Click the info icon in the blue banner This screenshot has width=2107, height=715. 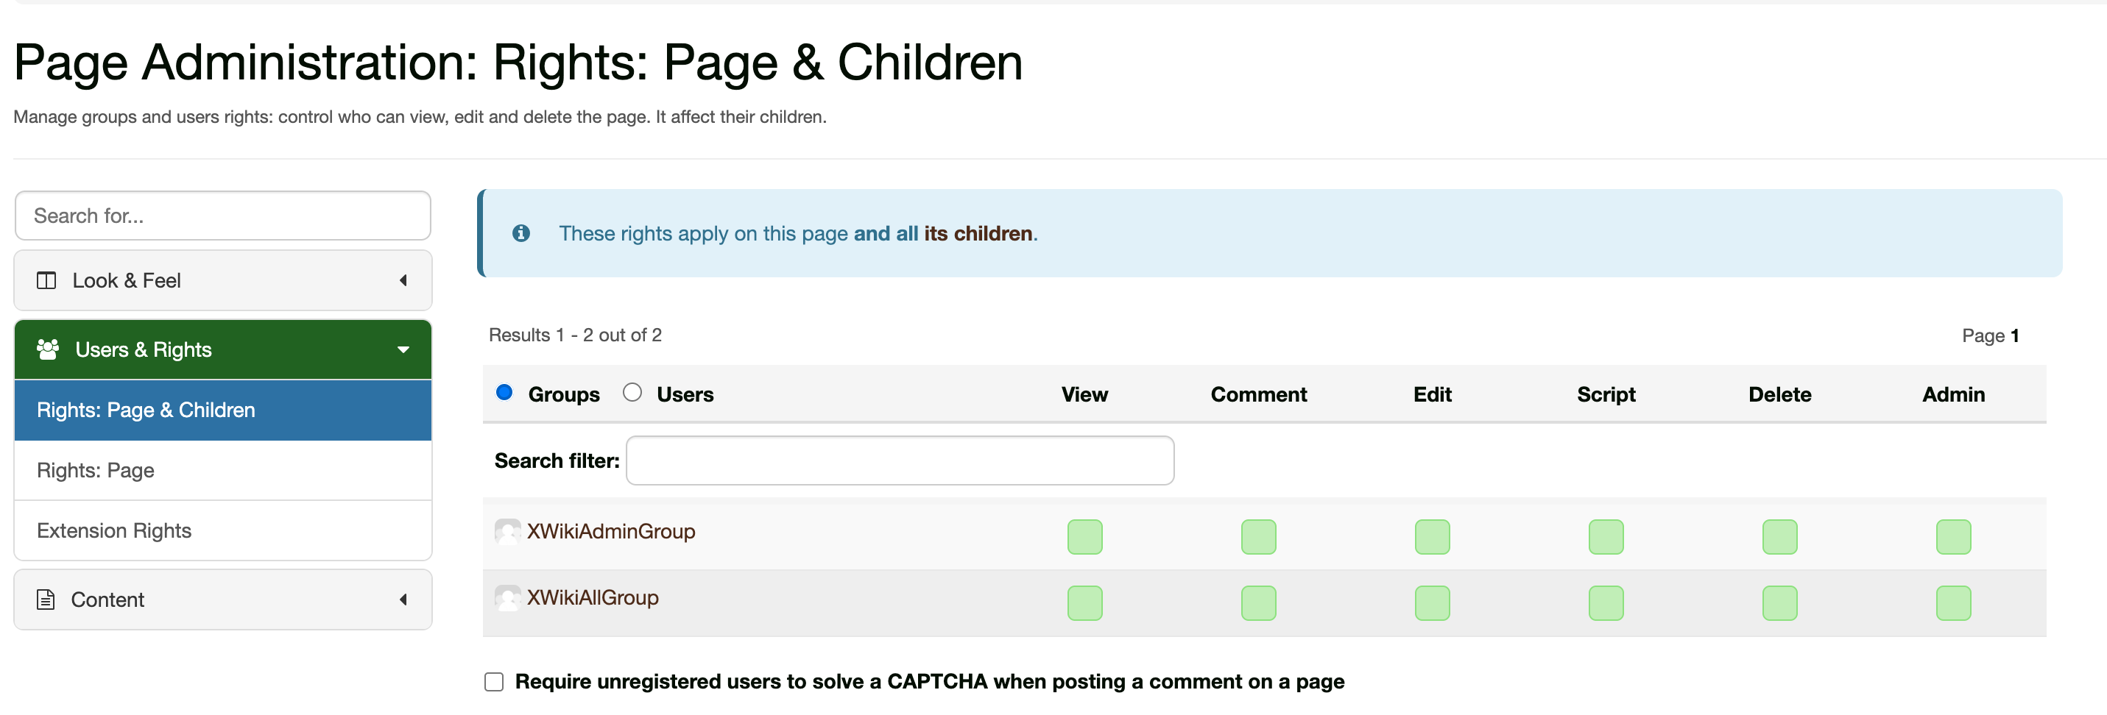click(521, 234)
